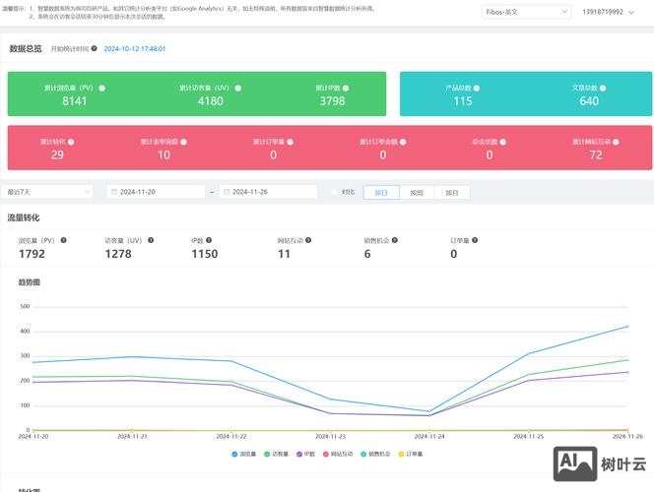Expand the 最近7天 time range dropdown
Screen dimensions: 654x492
point(49,192)
